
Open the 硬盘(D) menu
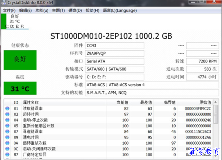click(x=75, y=10)
